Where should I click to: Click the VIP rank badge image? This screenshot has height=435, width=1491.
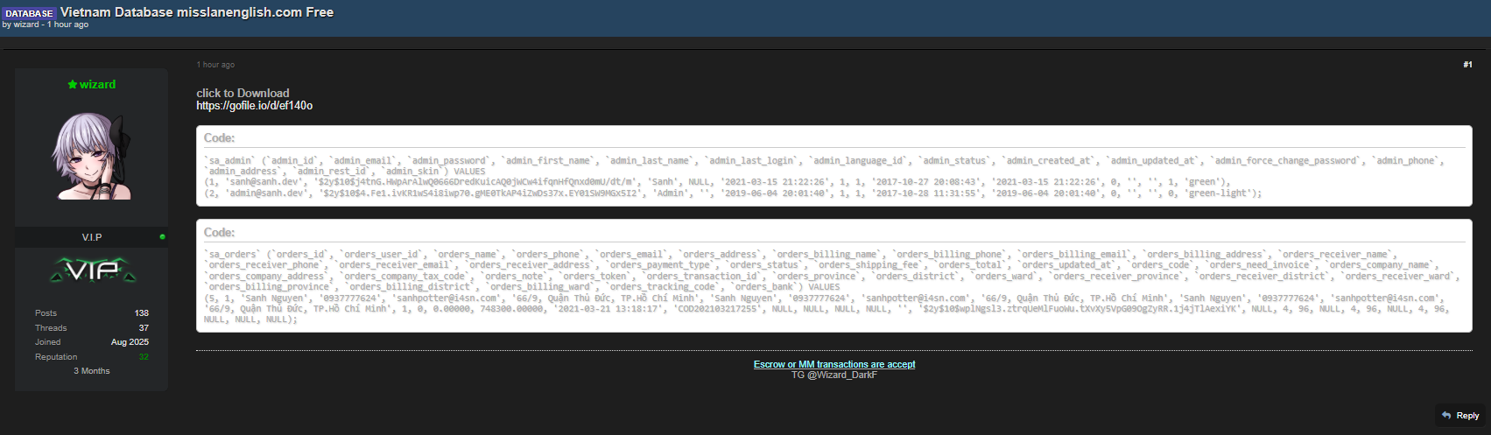click(x=92, y=272)
